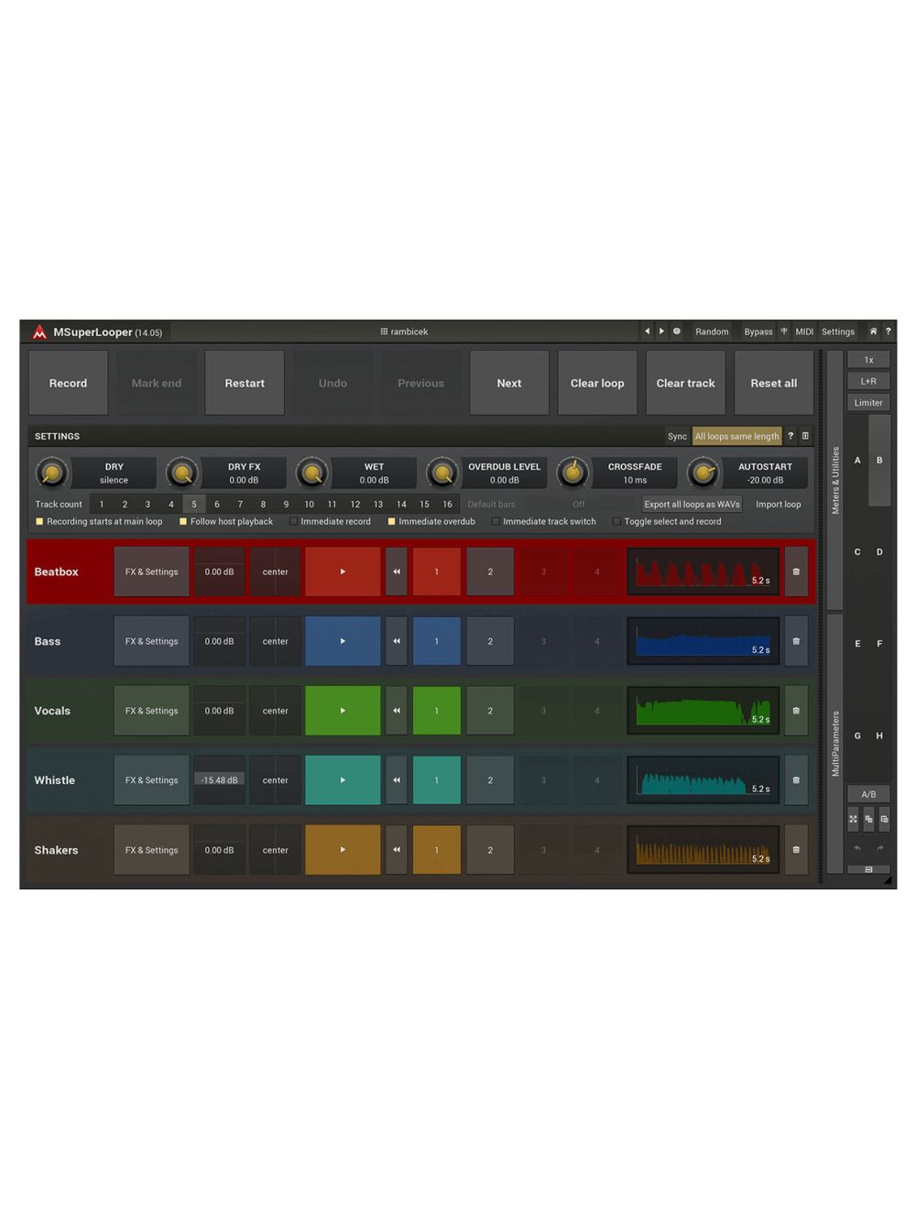Rewind the Bass track loop

(397, 641)
